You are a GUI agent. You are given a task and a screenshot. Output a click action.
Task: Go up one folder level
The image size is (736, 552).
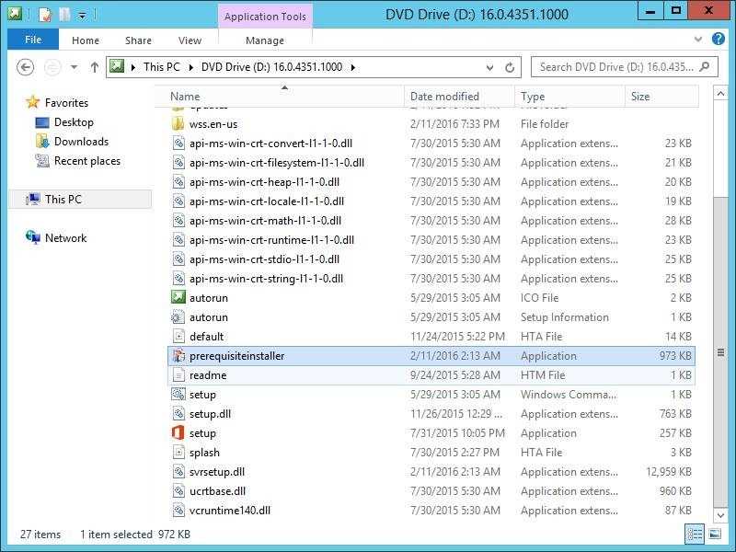coord(95,67)
